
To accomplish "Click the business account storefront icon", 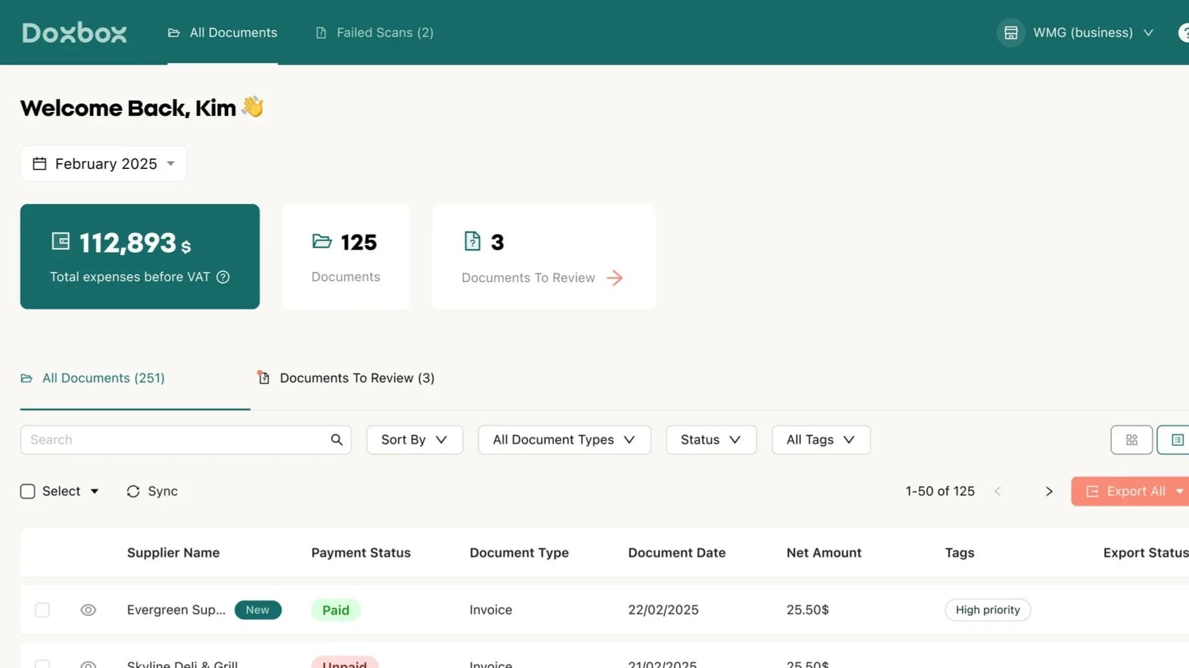I will pos(1010,32).
